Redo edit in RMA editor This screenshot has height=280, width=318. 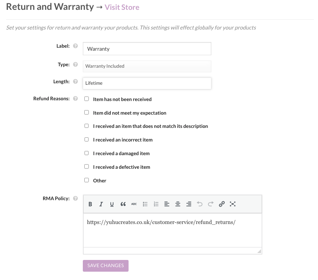(x=211, y=204)
